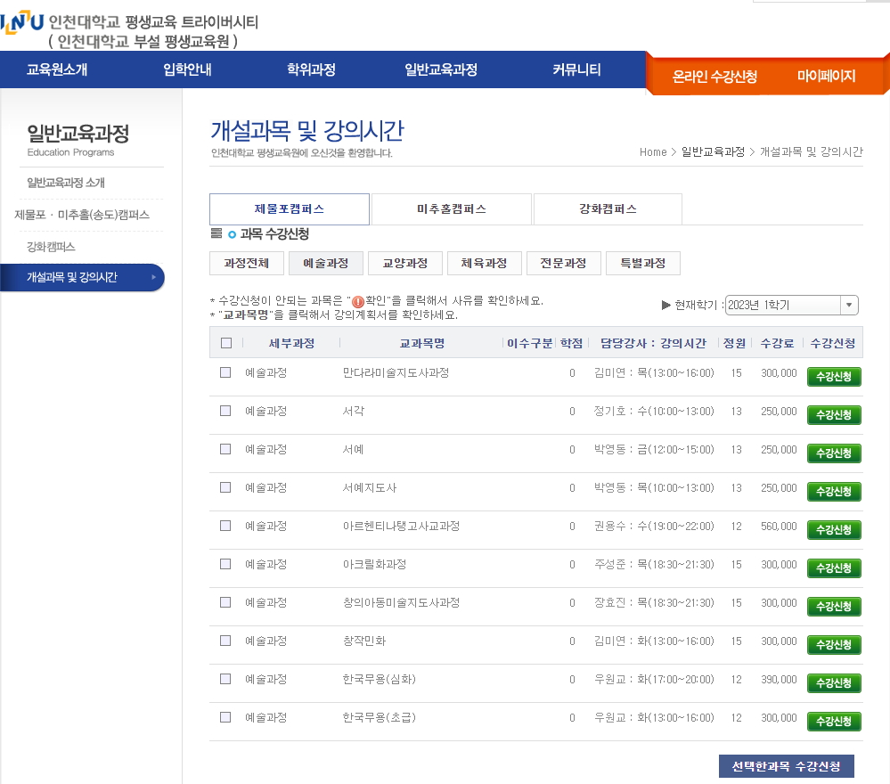The width and height of the screenshot is (890, 784).
Task: Click the red 확인 warning icon
Action: coord(357,301)
